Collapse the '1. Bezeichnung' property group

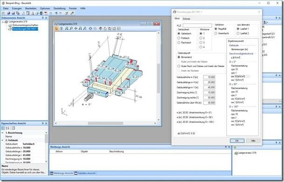pyautogui.click(x=2, y=133)
